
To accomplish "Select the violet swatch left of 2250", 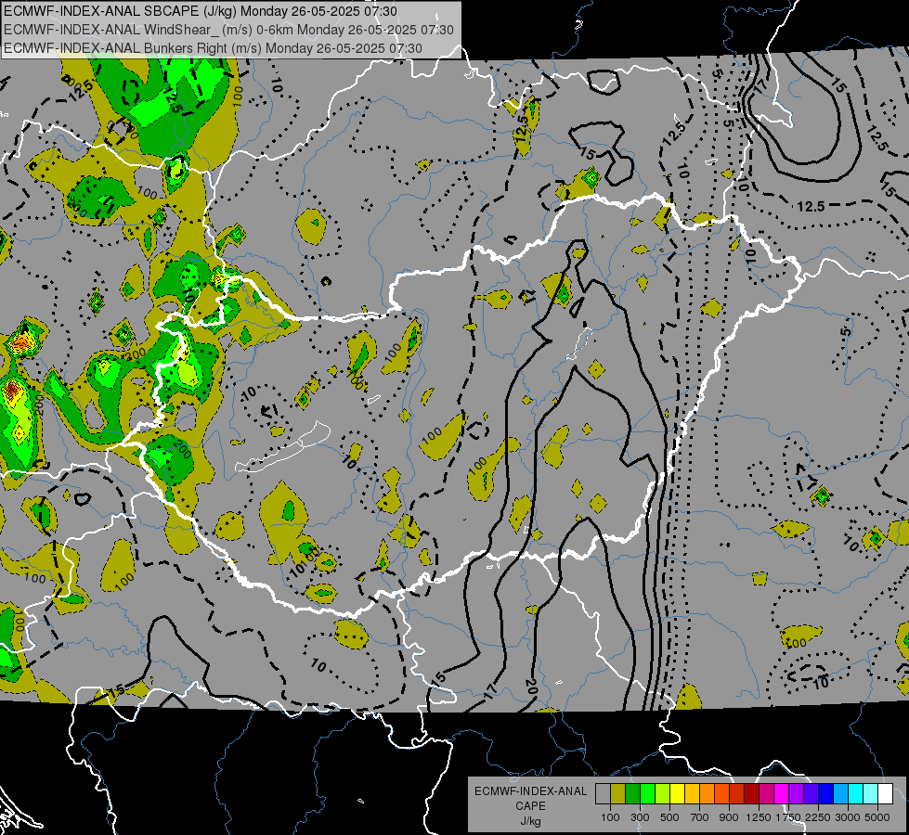I will click(x=811, y=793).
